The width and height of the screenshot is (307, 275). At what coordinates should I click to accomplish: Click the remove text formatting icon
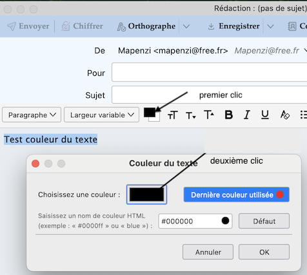[285, 115]
